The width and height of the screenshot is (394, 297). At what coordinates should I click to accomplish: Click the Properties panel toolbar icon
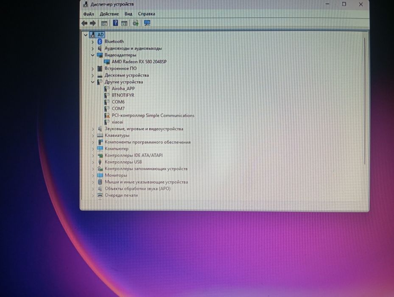point(124,23)
